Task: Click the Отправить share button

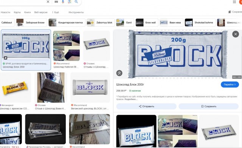Action: coord(146,106)
